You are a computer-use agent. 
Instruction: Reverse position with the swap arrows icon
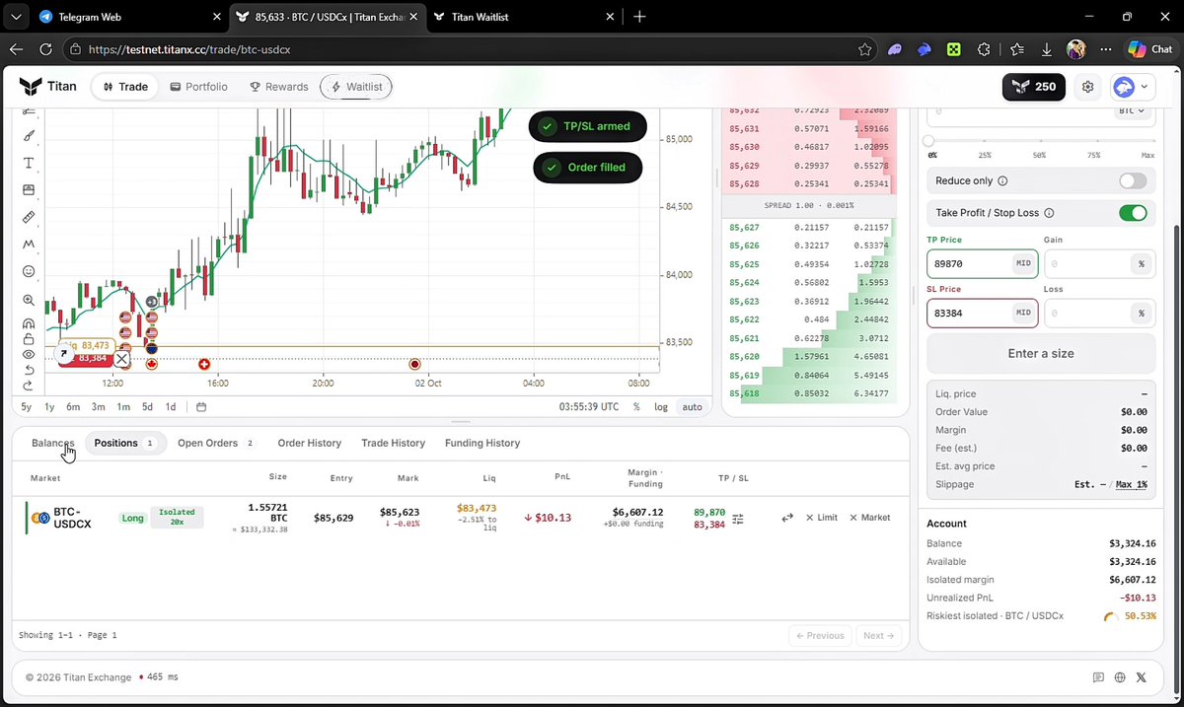tap(787, 518)
